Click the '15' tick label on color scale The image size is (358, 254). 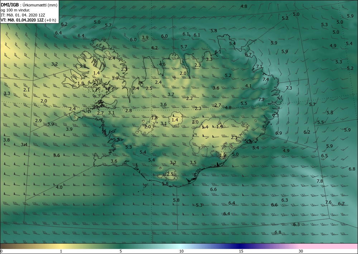tap(241, 251)
